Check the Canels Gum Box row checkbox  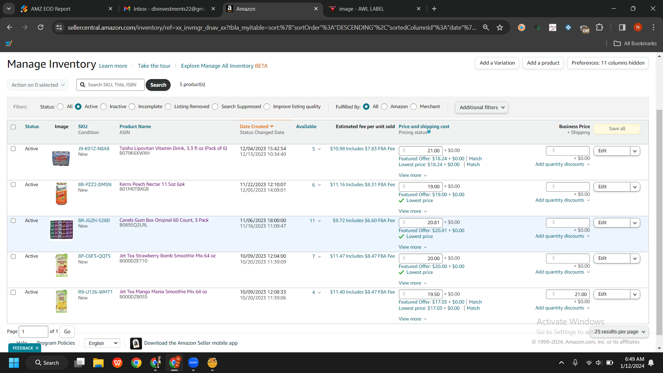[x=13, y=221]
